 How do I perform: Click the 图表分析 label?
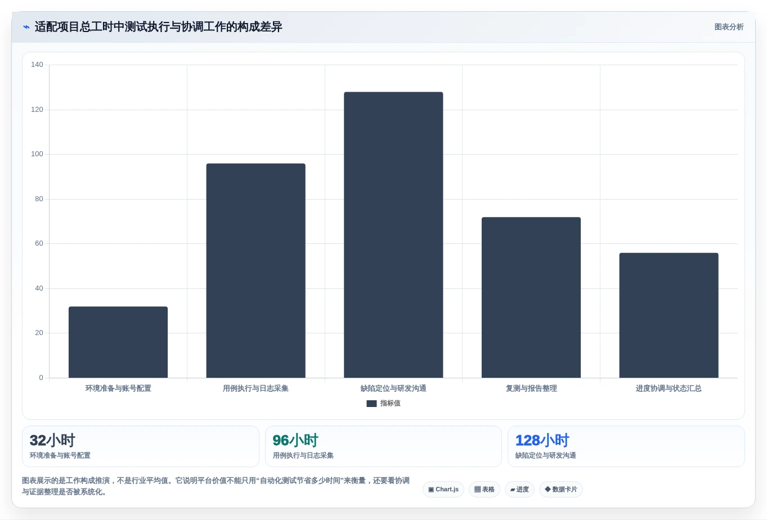pyautogui.click(x=729, y=27)
